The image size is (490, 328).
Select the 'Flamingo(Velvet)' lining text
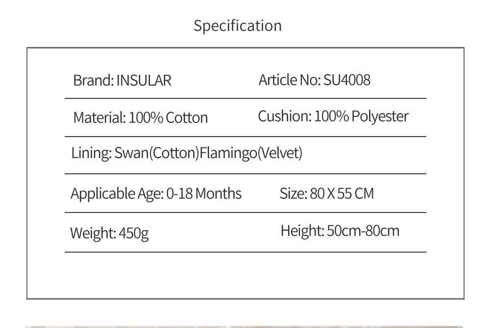[x=250, y=153]
